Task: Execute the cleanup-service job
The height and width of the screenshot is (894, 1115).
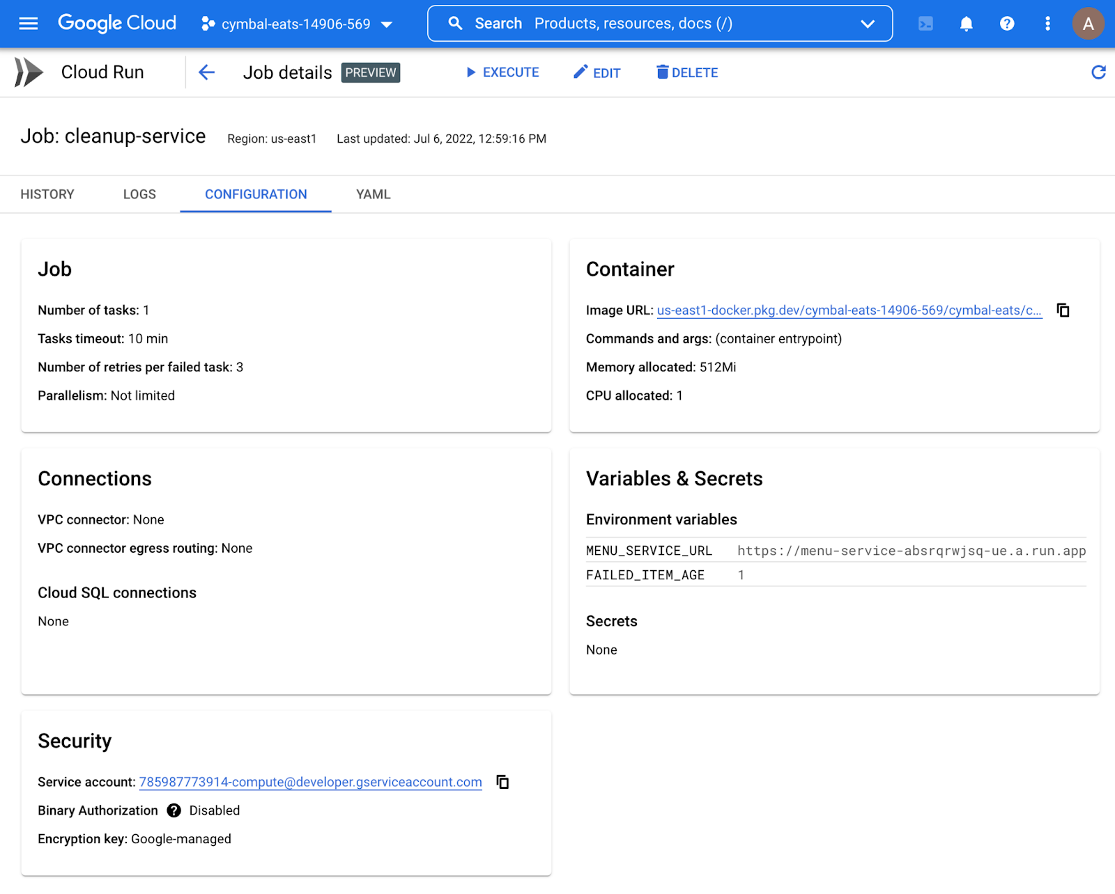Action: tap(502, 72)
